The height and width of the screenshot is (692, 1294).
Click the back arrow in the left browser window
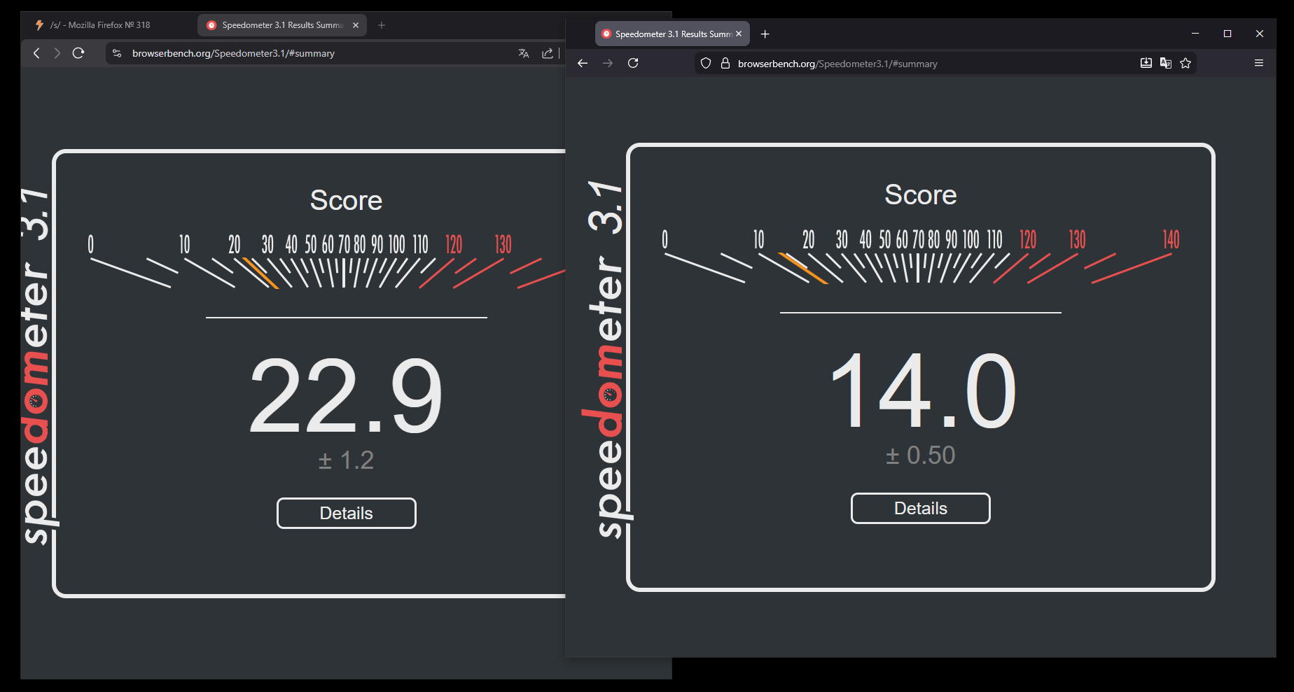[x=36, y=53]
